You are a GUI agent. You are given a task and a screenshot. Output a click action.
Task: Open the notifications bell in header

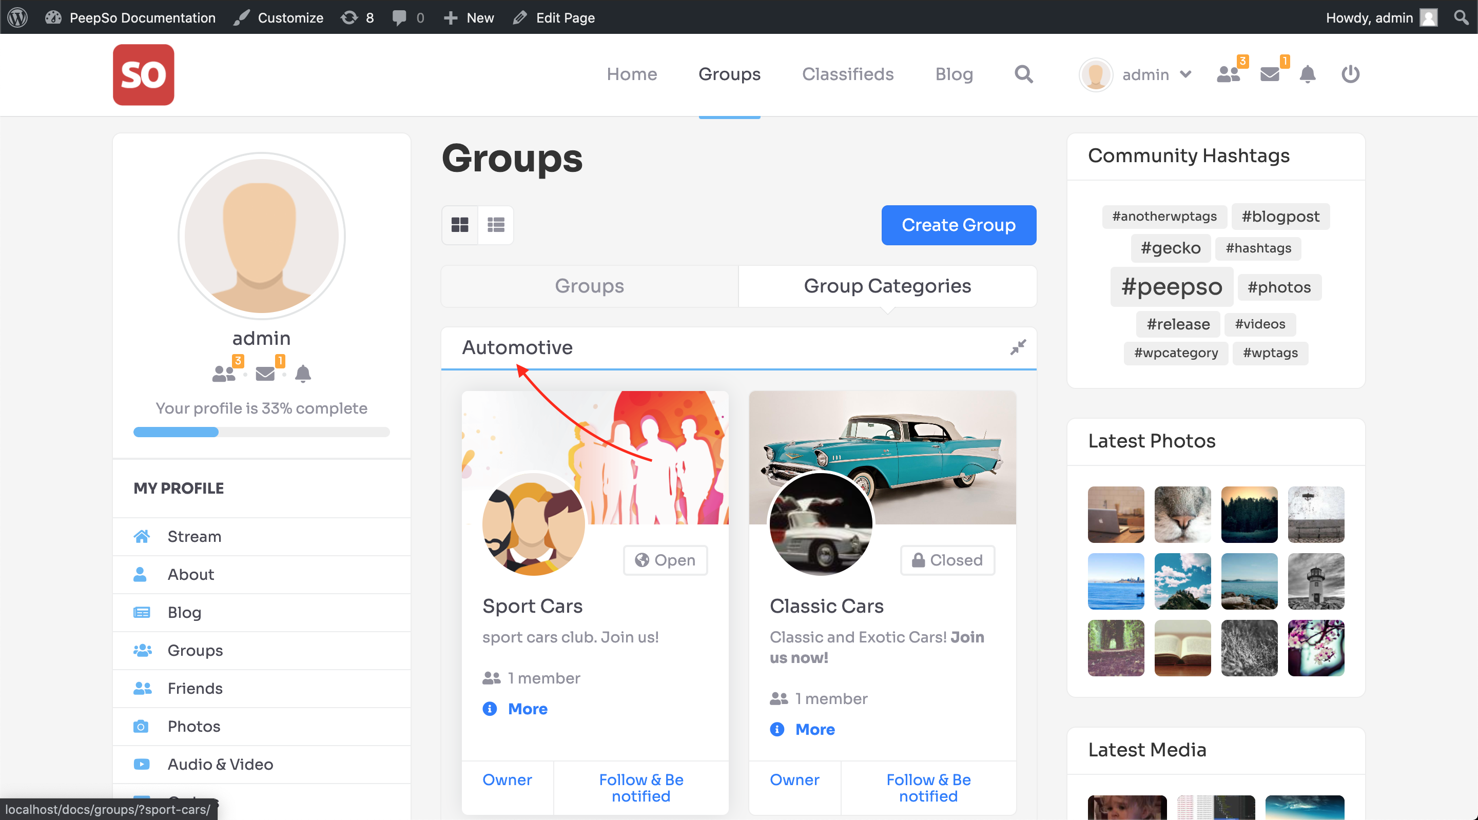1308,74
